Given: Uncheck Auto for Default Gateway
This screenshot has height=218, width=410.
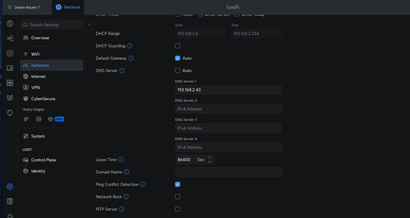Looking at the screenshot, I should click(x=178, y=58).
